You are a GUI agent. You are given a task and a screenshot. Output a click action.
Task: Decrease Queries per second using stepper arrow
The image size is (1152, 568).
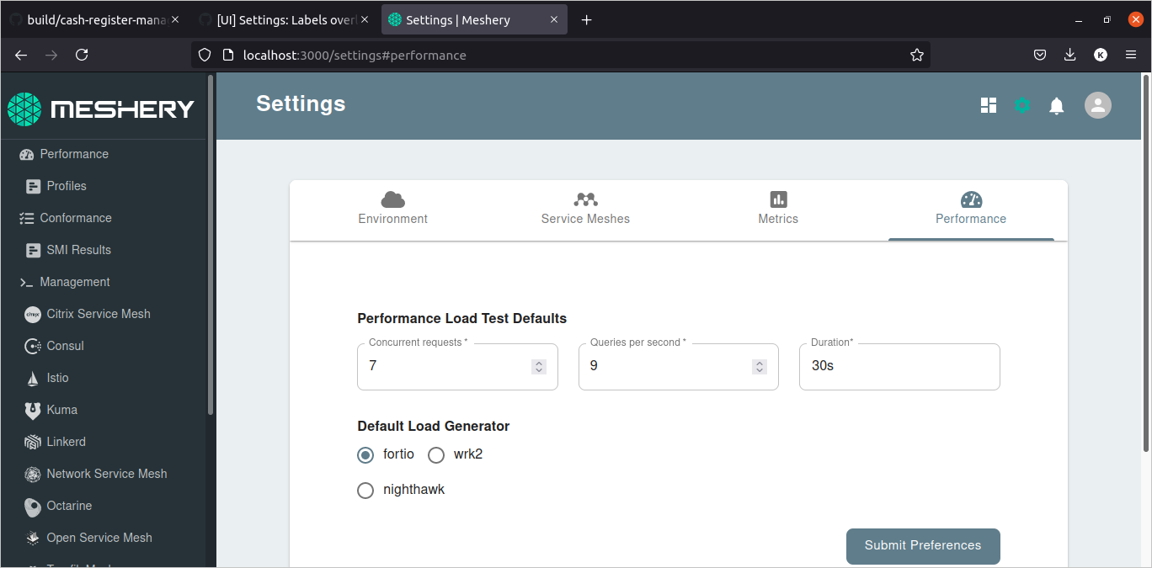759,370
